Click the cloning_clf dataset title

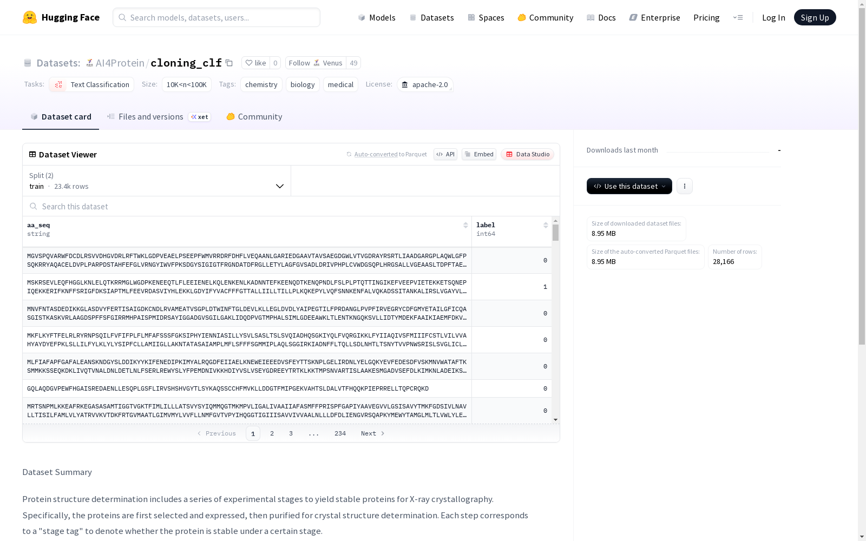coord(186,63)
